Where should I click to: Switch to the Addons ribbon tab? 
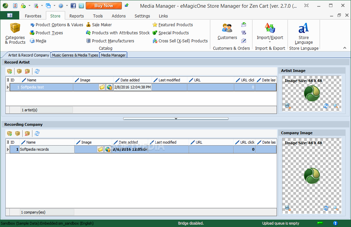119,16
